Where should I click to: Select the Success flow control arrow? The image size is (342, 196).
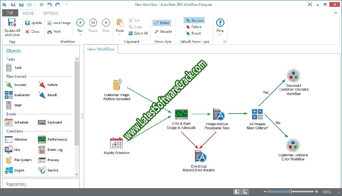(x=16, y=85)
